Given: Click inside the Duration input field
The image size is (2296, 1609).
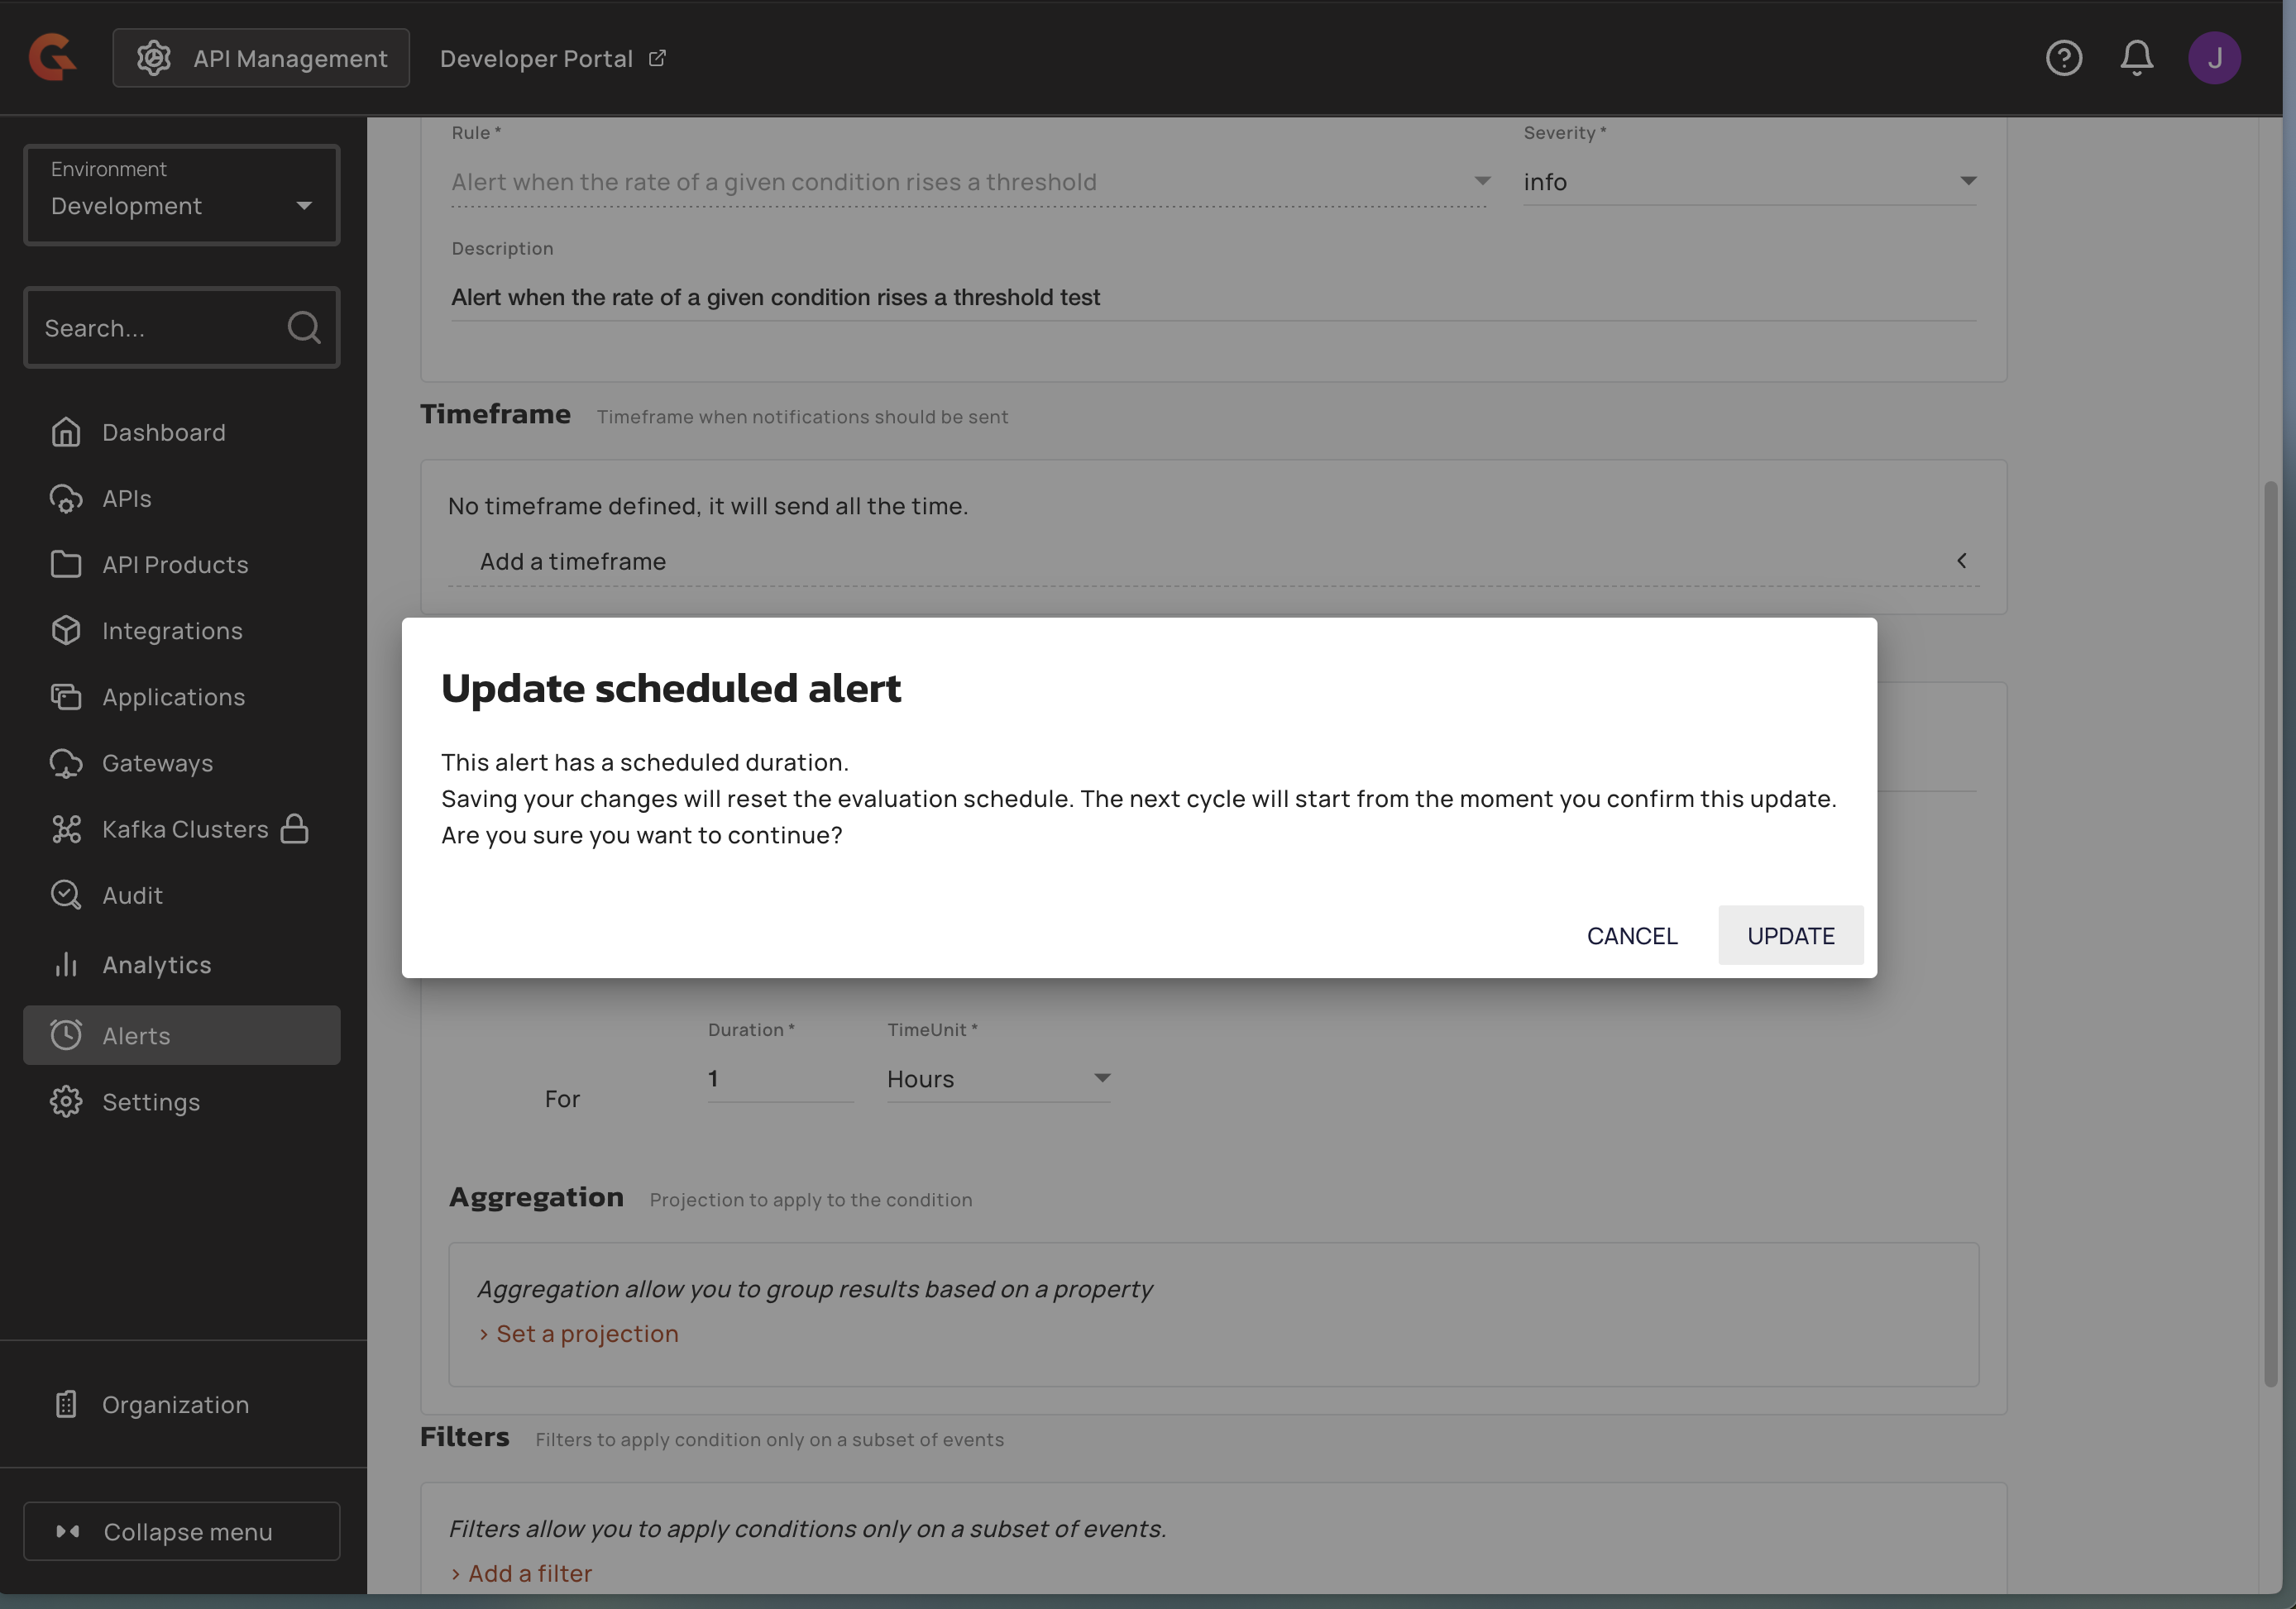Looking at the screenshot, I should coord(779,1078).
